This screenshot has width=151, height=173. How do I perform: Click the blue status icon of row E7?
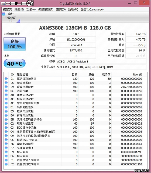[x=6, y=148]
